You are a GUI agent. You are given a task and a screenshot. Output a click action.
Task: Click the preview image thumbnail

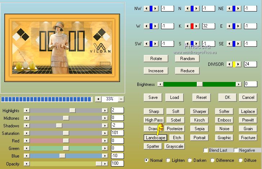pyautogui.click(x=61, y=48)
